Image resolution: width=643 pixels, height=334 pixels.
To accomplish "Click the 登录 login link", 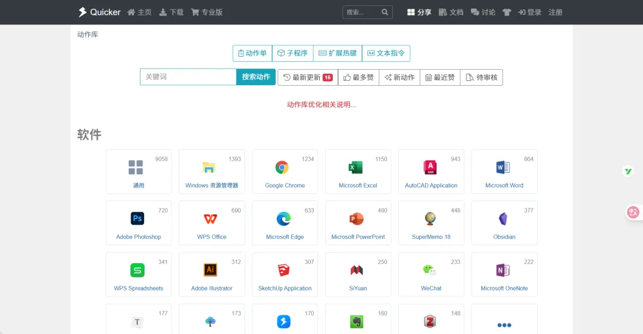I will click(x=530, y=13).
